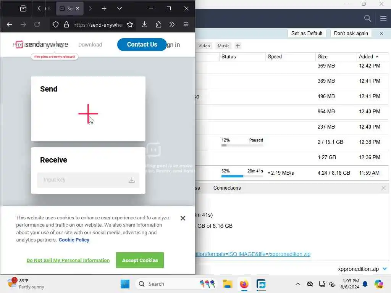Open search in the download manager window
Viewport: 391px width, 293px height.
(367, 18)
